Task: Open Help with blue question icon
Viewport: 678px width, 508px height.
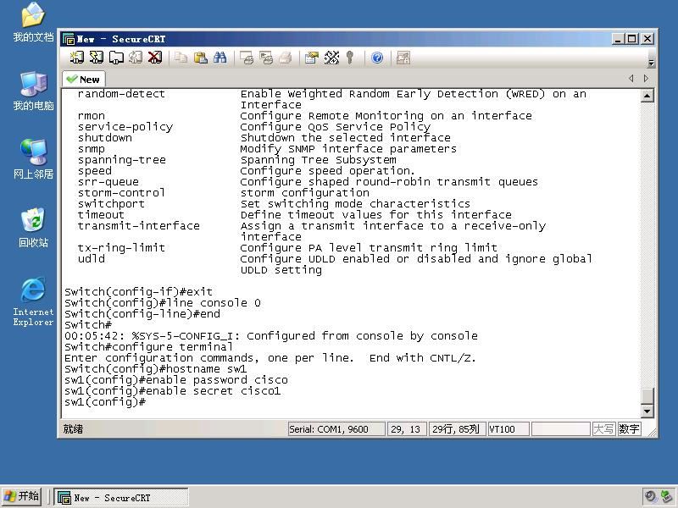Action: tap(377, 58)
